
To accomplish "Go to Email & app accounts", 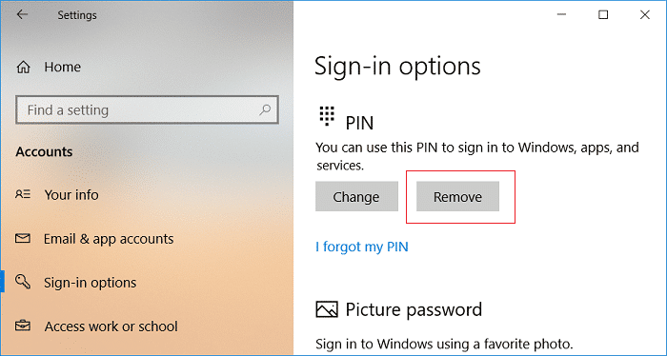I will coord(109,239).
